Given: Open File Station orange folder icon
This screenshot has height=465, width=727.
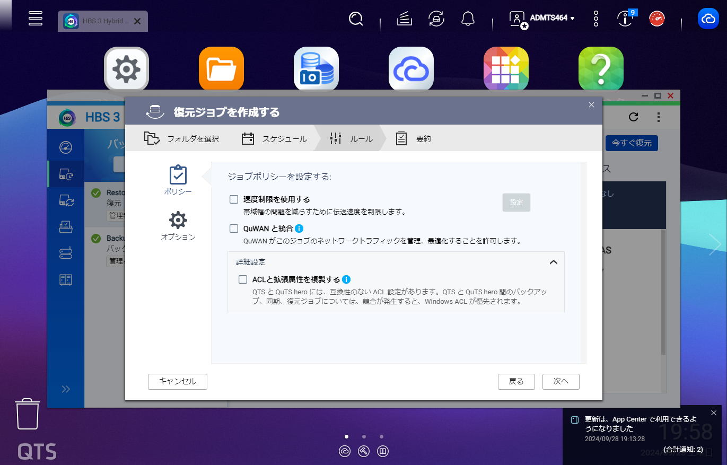Looking at the screenshot, I should click(x=221, y=69).
